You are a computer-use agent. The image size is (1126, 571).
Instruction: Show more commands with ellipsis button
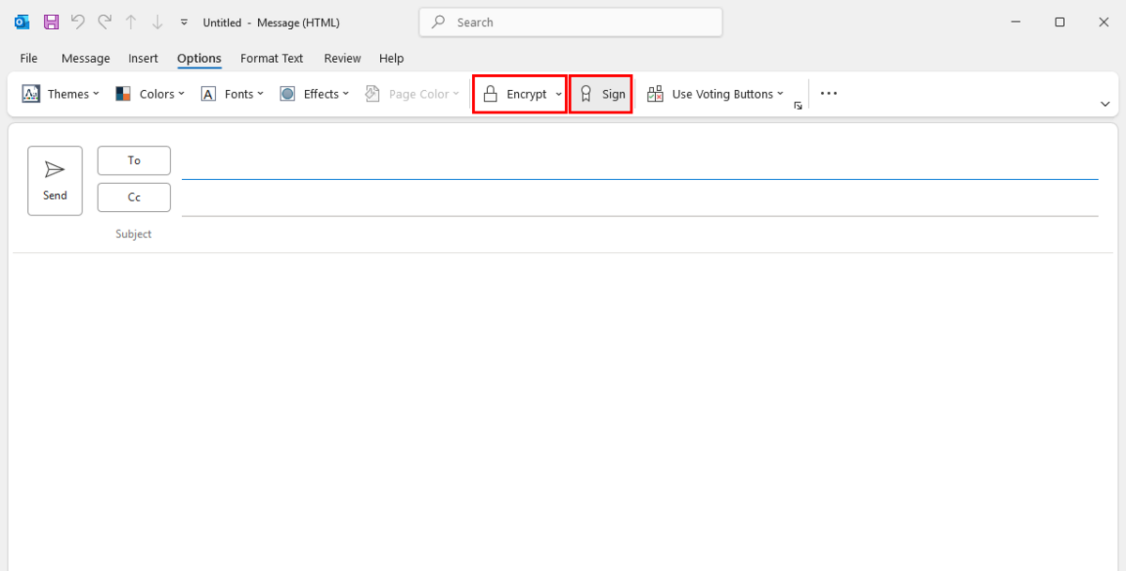tap(829, 94)
